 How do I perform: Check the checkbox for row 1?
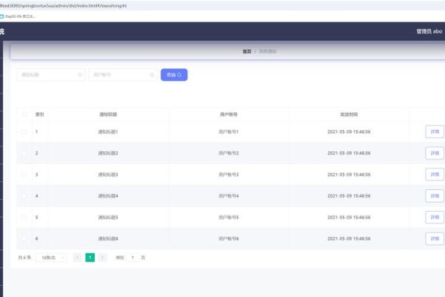(24, 131)
